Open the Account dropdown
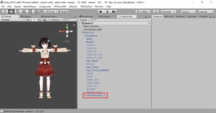Screen dimensions: 216x113 [x=168, y=12]
